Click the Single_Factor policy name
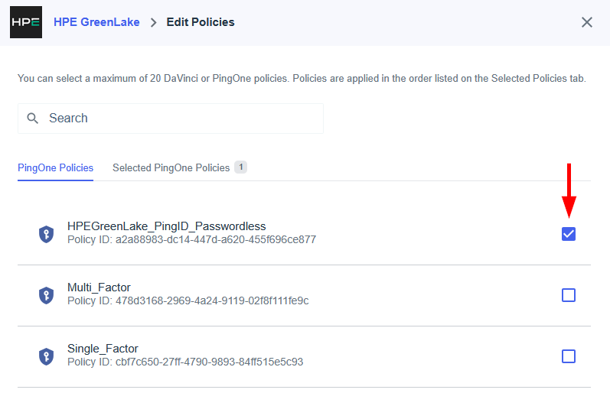Viewport: 610px width, 406px height. (x=103, y=349)
